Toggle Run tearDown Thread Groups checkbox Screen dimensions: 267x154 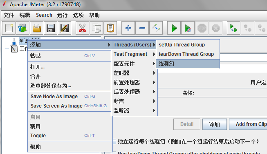click(114, 153)
